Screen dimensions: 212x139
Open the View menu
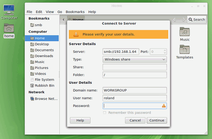click(x=50, y=12)
